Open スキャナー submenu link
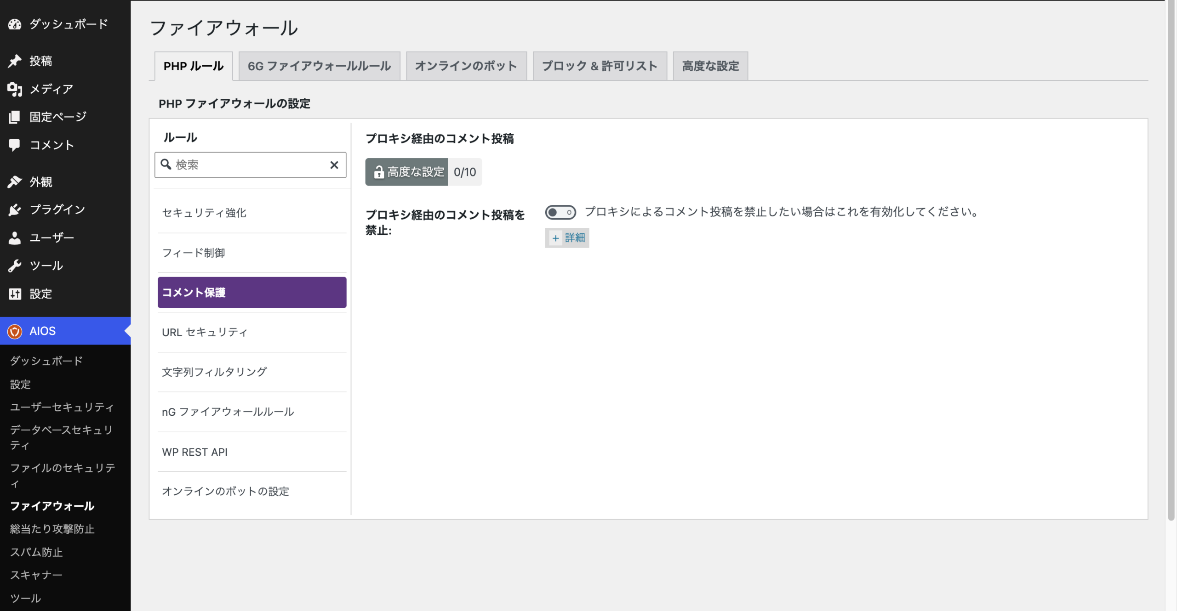The image size is (1177, 611). click(x=36, y=575)
